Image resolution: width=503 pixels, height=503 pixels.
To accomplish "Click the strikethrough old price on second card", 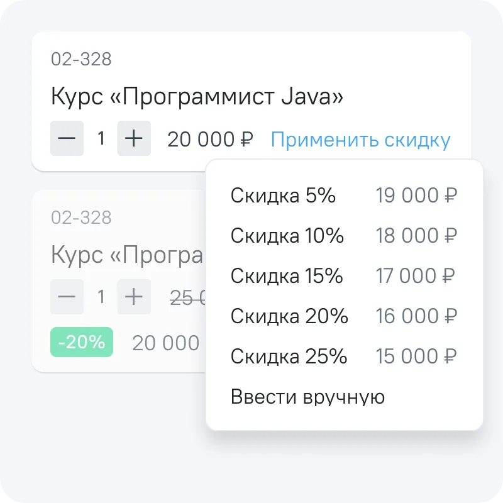I will coord(187,298).
